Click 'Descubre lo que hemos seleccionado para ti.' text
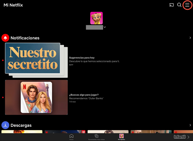The width and height of the screenshot is (193, 141). click(94, 61)
